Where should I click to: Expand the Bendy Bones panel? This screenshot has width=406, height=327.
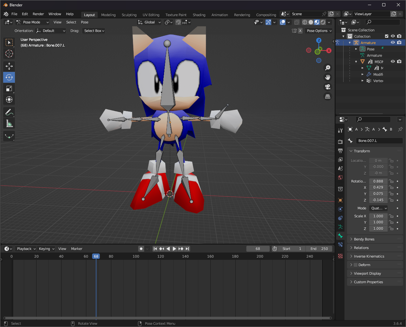tap(375, 239)
